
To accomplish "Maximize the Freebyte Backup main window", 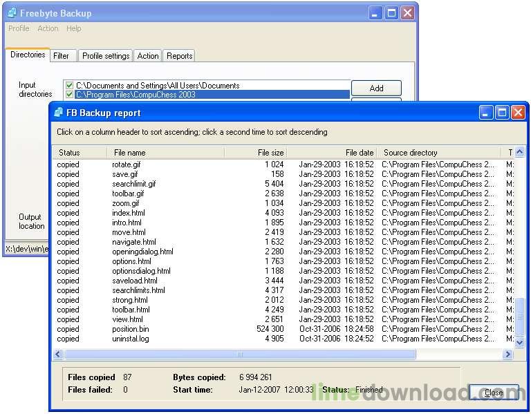I will click(x=391, y=13).
